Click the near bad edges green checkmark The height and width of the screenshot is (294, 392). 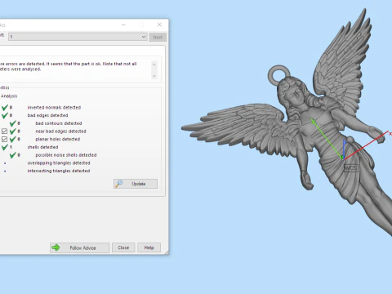[x=12, y=131]
